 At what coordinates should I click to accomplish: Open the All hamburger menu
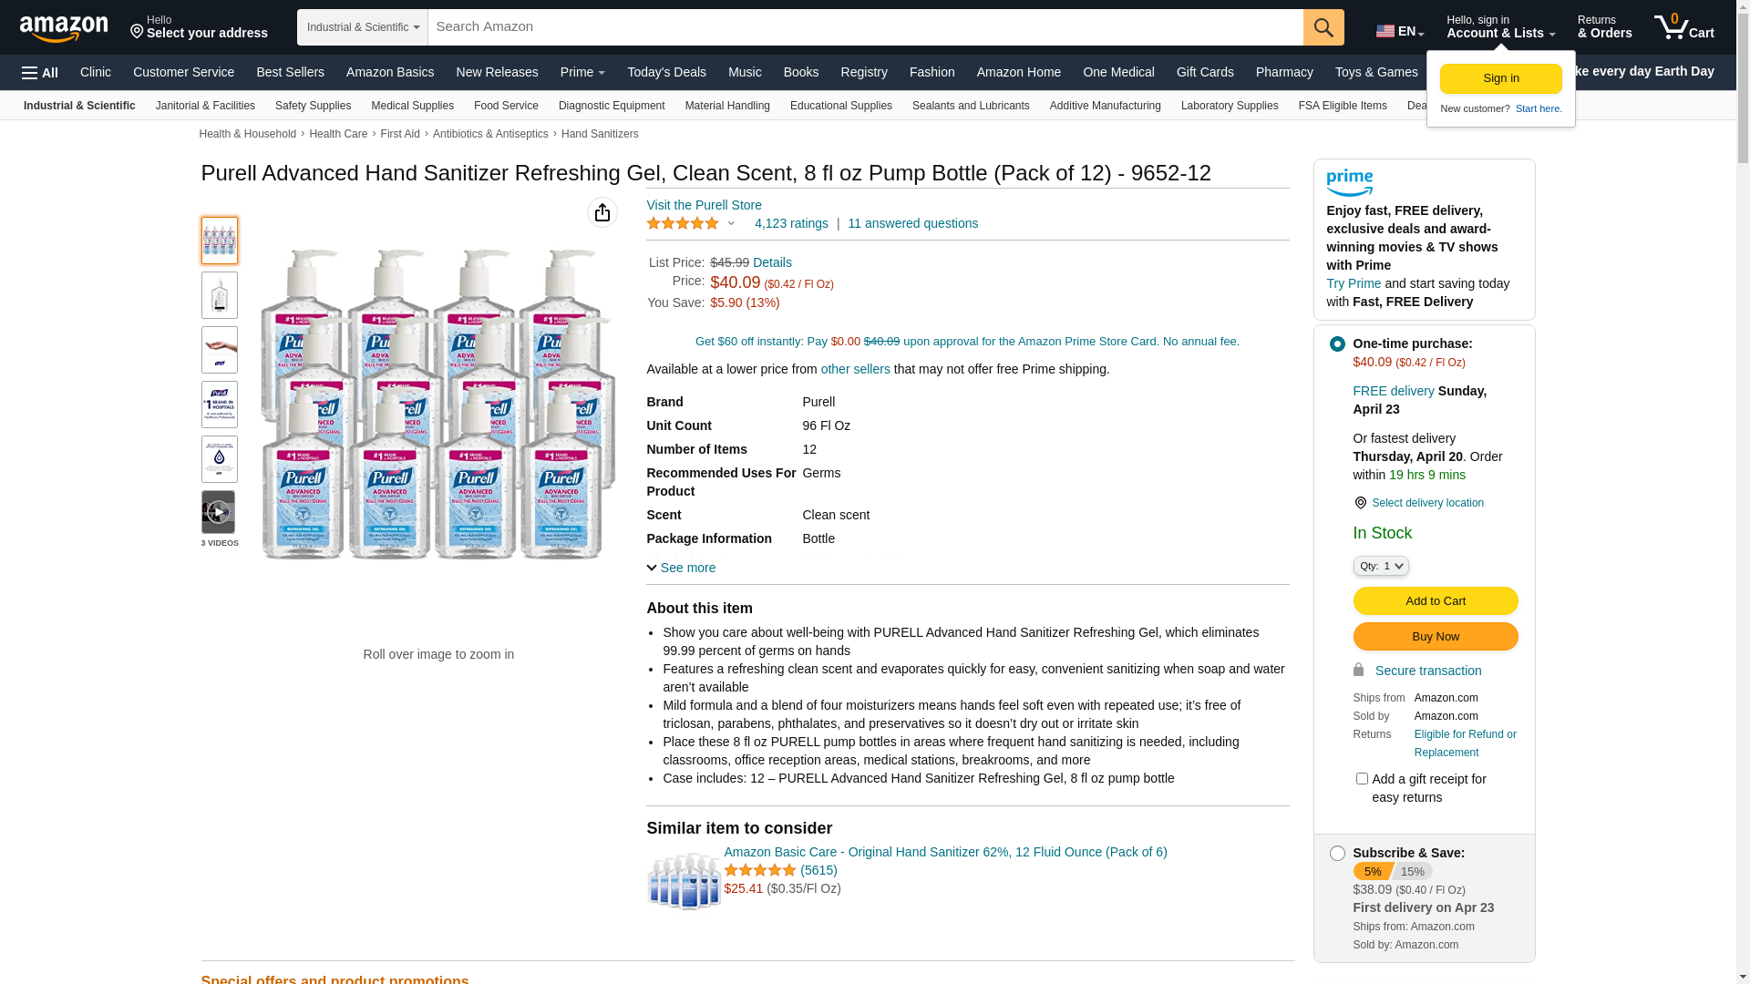pos(40,72)
